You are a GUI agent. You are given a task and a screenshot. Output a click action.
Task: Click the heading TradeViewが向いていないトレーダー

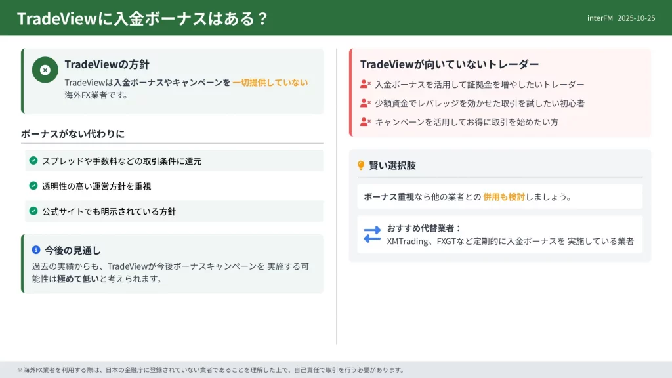(x=450, y=64)
